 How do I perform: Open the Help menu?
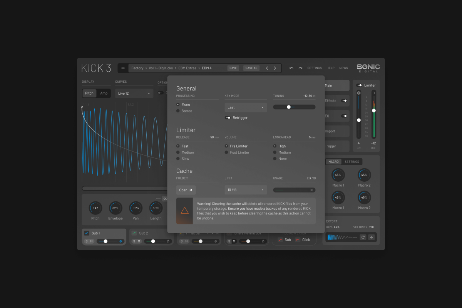click(x=330, y=68)
